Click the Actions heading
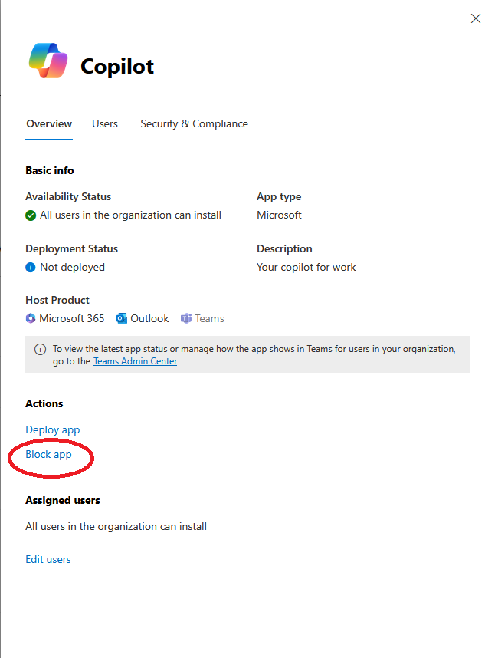Screen dimensions: 485x658 pyautogui.click(x=44, y=403)
